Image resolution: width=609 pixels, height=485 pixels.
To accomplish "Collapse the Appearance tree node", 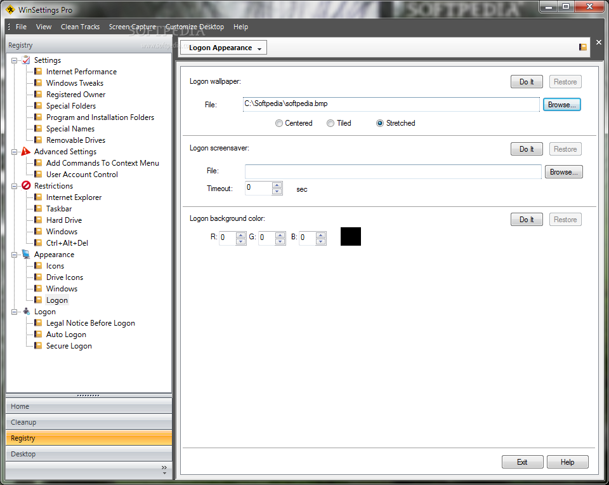I will [15, 255].
